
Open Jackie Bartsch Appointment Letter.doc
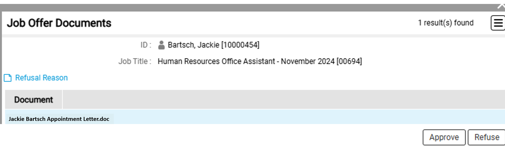pyautogui.click(x=59, y=119)
